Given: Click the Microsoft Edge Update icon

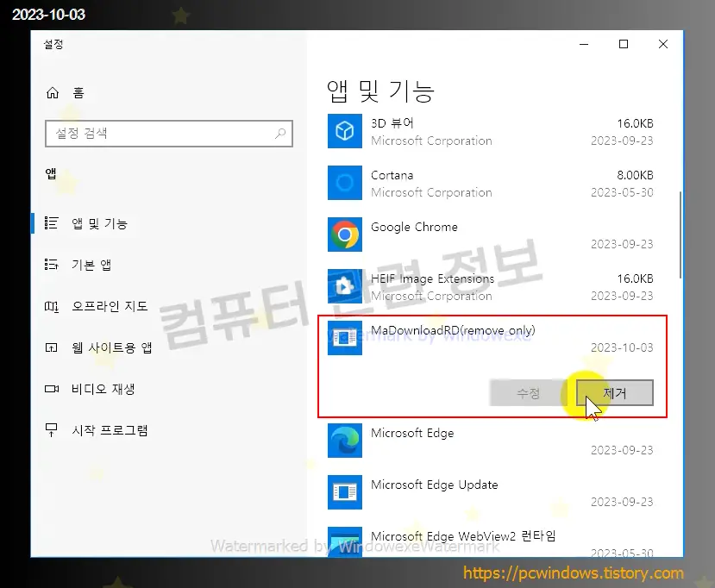Looking at the screenshot, I should pos(345,492).
